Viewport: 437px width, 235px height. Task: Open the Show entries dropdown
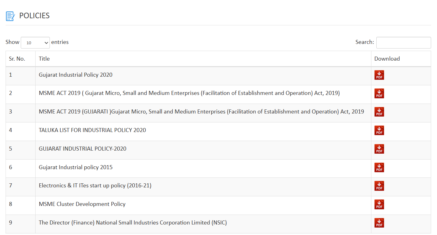[35, 43]
